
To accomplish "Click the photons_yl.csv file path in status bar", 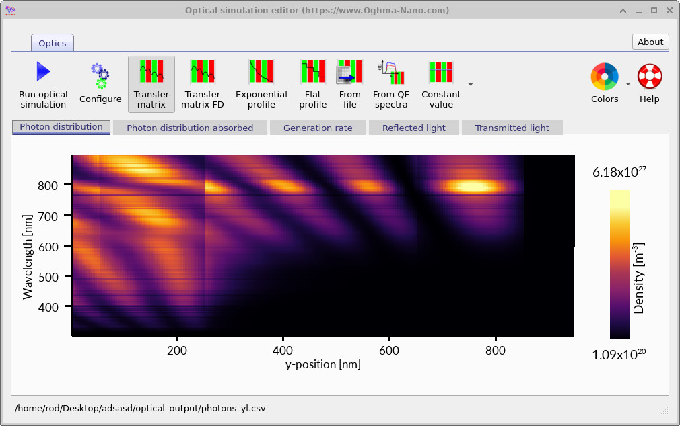I will 140,409.
